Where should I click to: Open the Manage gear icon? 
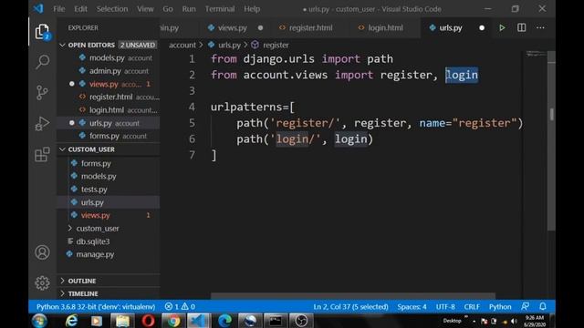point(42,283)
